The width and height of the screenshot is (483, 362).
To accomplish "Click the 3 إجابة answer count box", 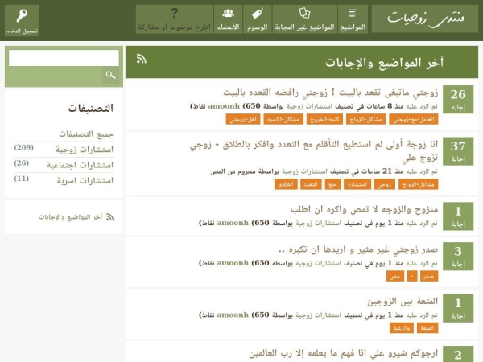I will pyautogui.click(x=458, y=257).
